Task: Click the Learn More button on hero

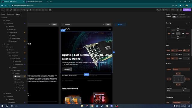Action: [x=67, y=69]
